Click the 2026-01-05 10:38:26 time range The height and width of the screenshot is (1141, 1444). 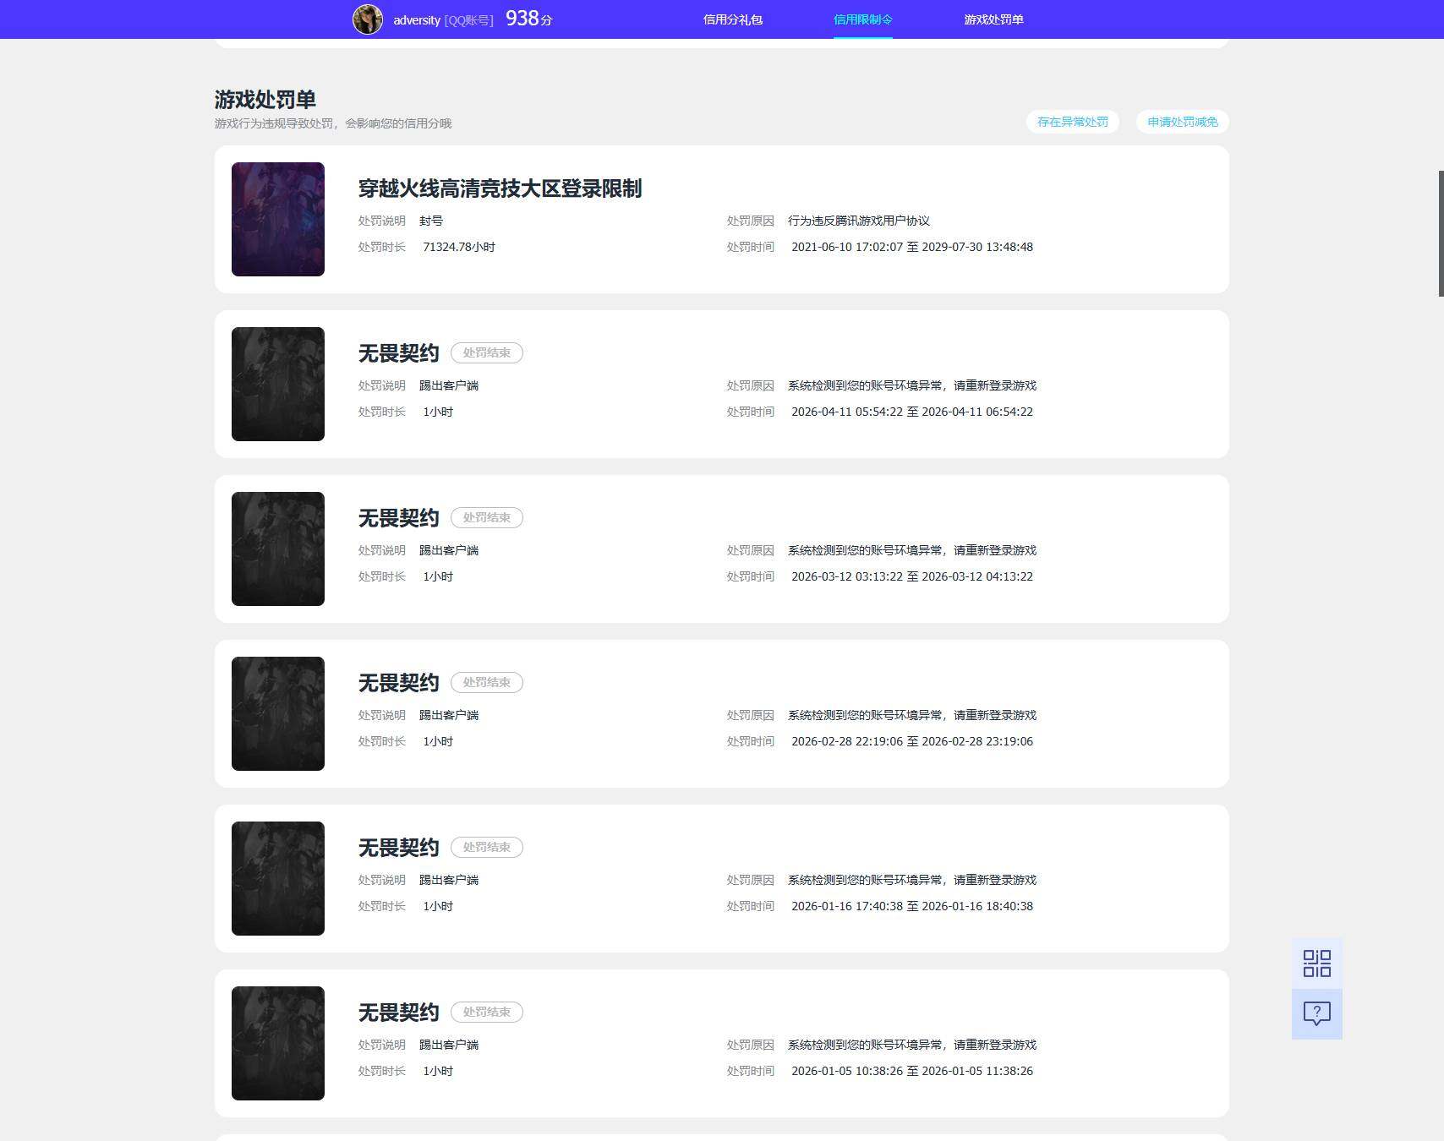click(x=912, y=1071)
